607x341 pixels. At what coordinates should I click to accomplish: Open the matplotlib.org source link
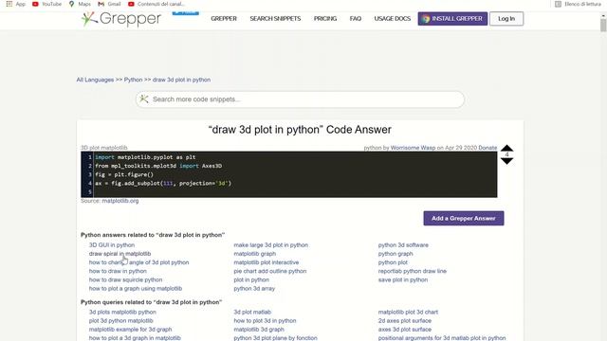[x=120, y=201]
